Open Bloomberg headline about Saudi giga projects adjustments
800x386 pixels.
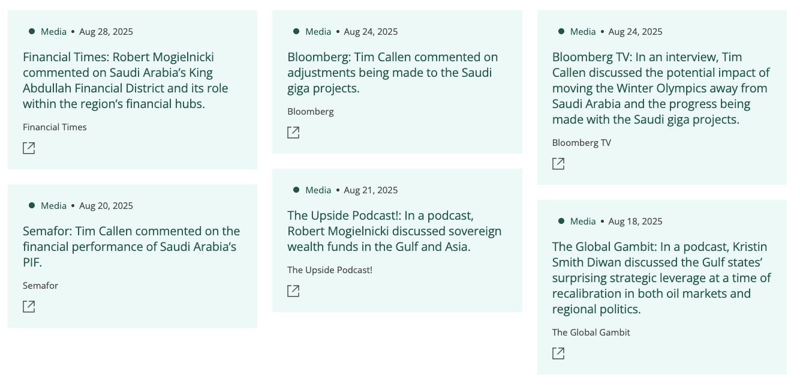tap(392, 73)
